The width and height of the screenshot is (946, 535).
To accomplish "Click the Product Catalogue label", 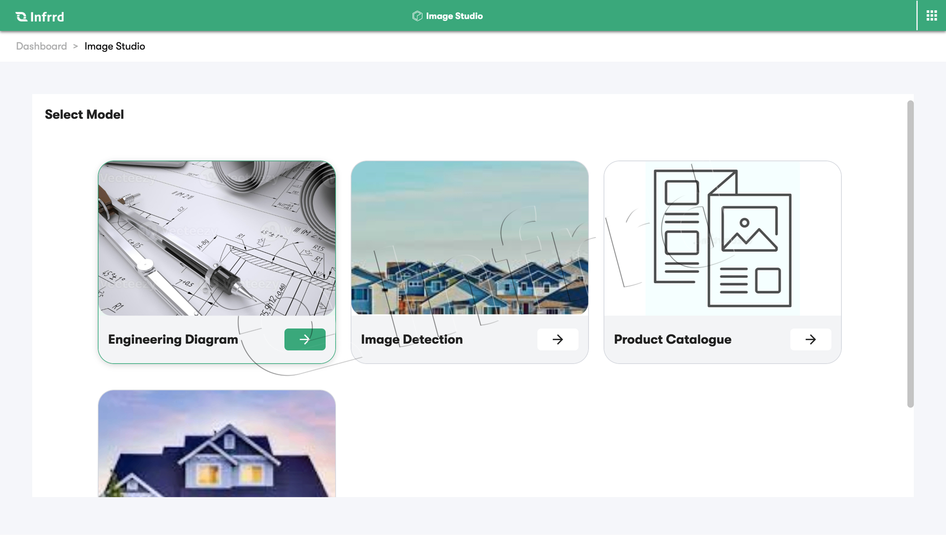I will (672, 340).
